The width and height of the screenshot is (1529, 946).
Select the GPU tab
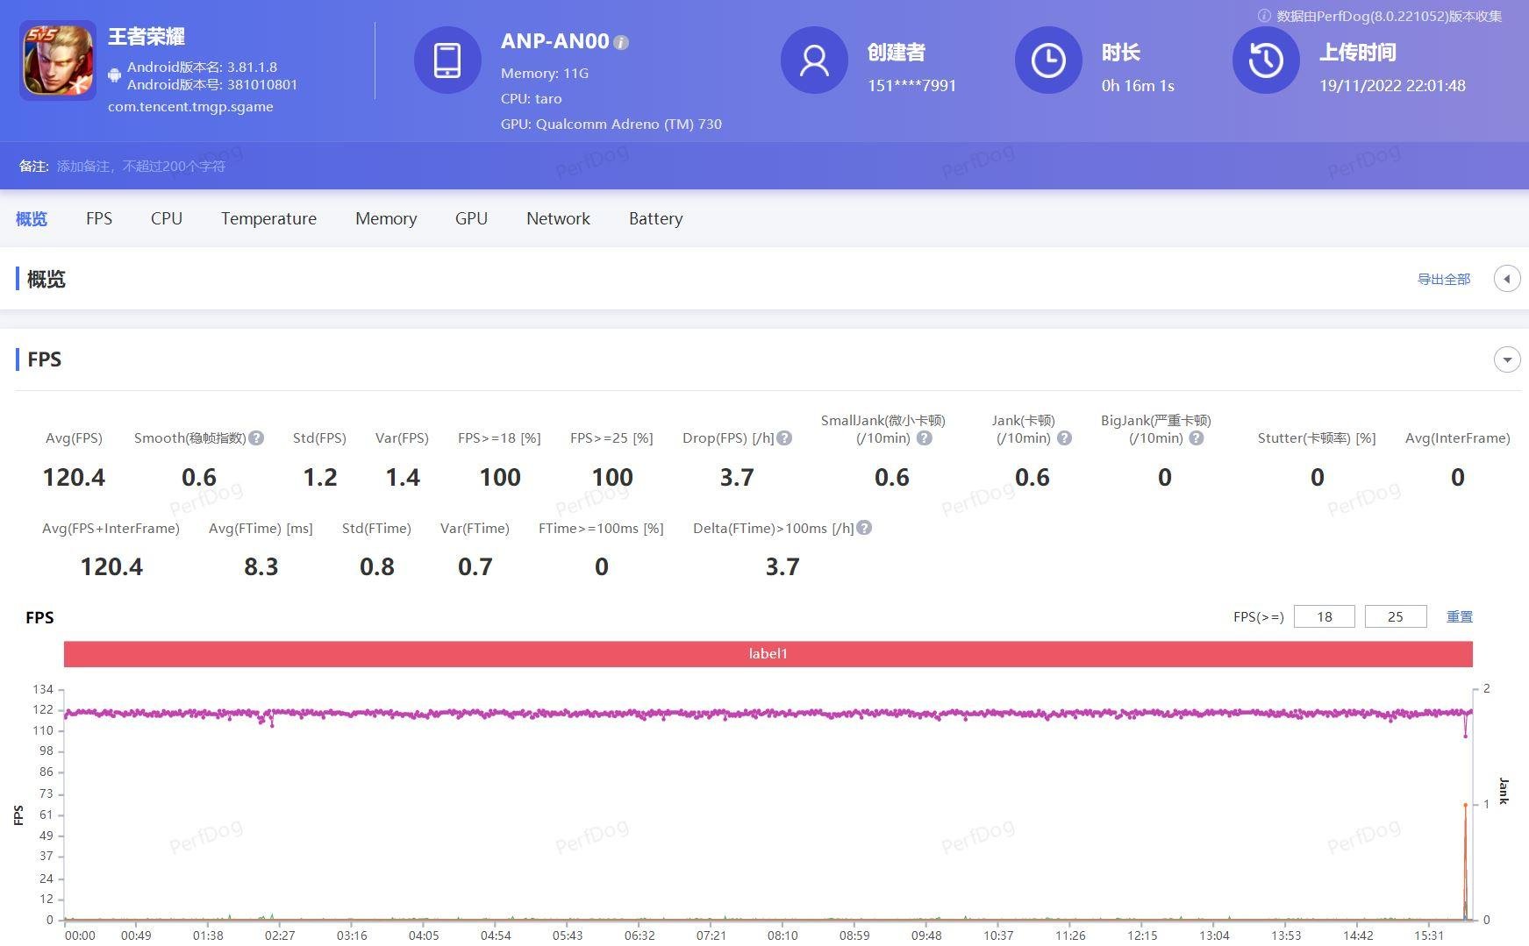[471, 218]
